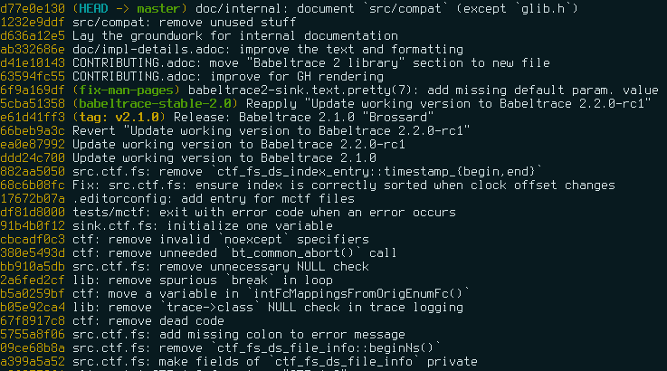Click commit hash df81d8000

33,213
